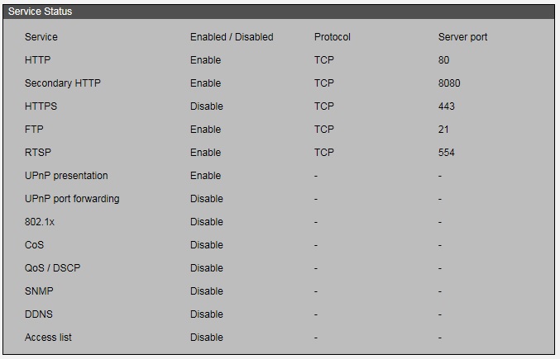Select the DDNS service label
Image resolution: width=560 pixels, height=359 pixels.
pos(40,314)
